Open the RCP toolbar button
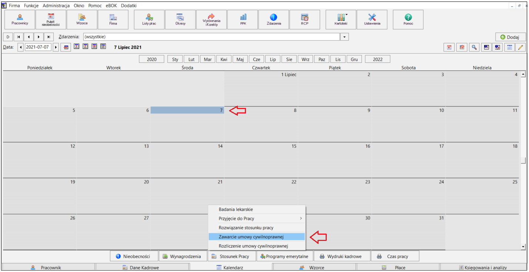The width and height of the screenshot is (529, 272). 305,20
